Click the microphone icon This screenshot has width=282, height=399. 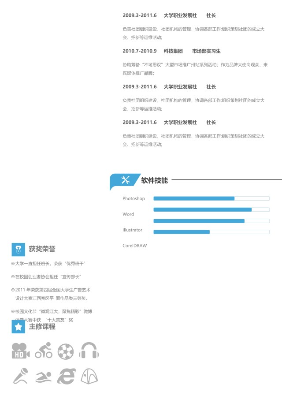point(20,375)
